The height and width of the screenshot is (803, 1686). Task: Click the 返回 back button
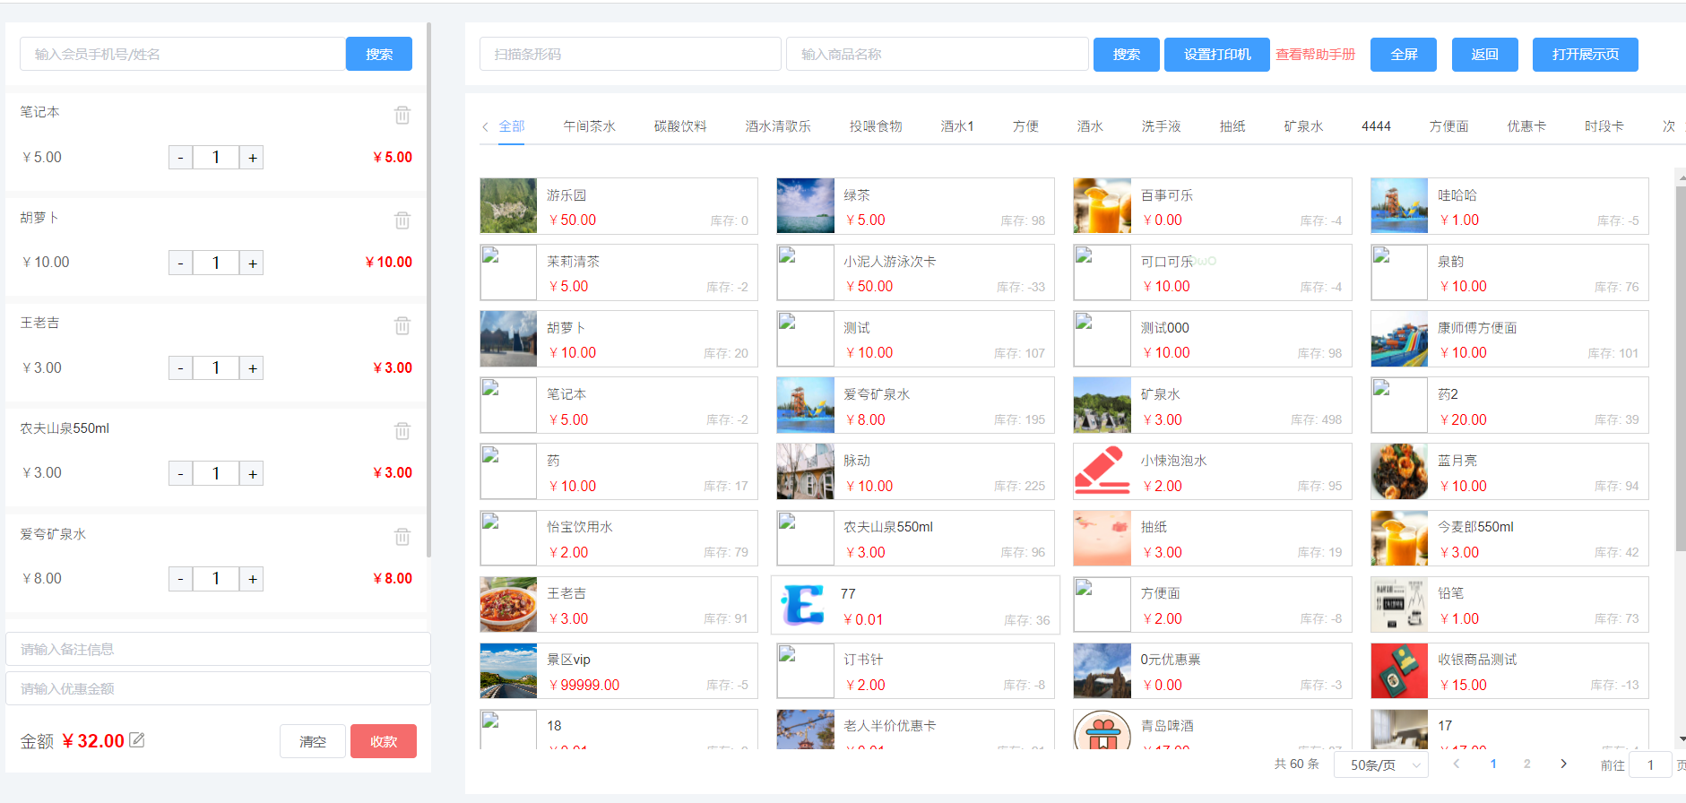pyautogui.click(x=1485, y=55)
